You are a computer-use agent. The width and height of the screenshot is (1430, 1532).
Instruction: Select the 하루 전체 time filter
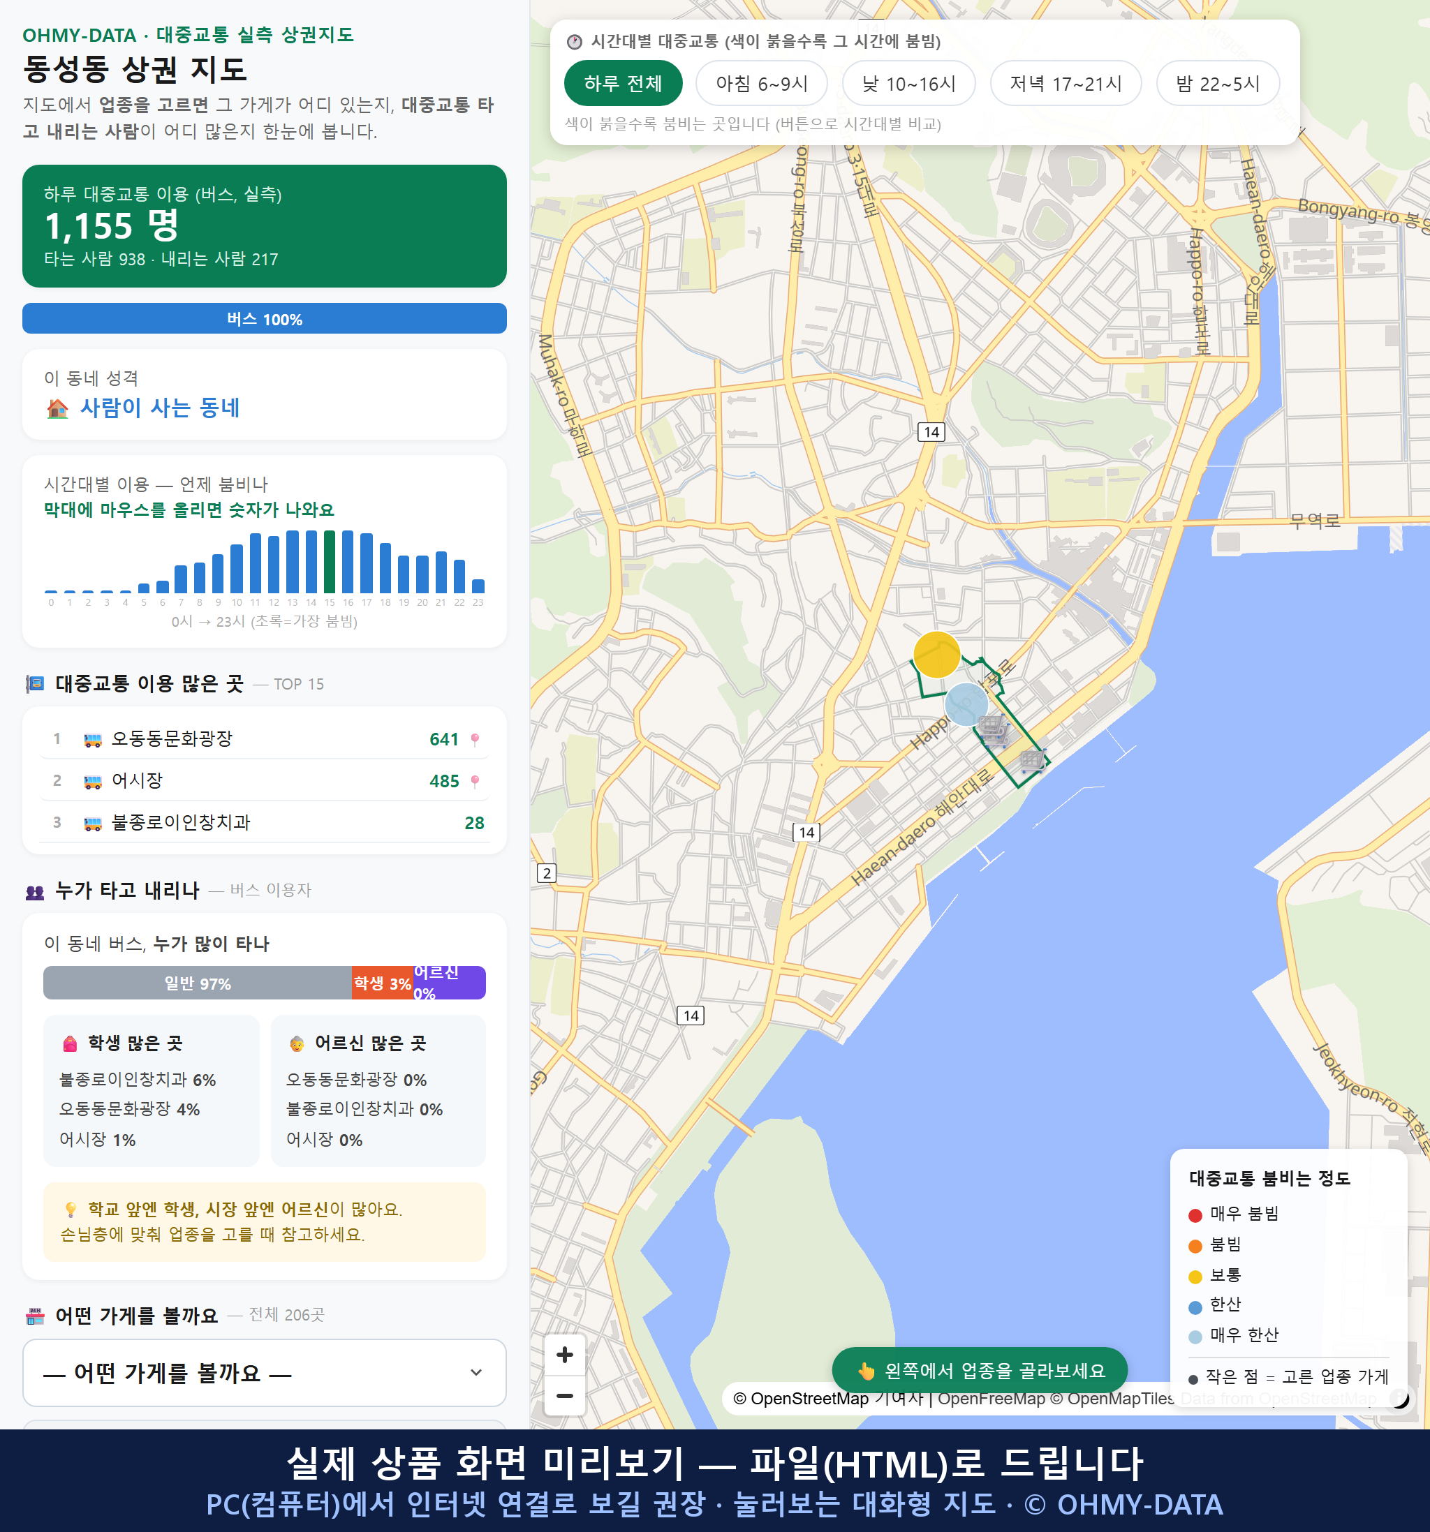coord(623,83)
